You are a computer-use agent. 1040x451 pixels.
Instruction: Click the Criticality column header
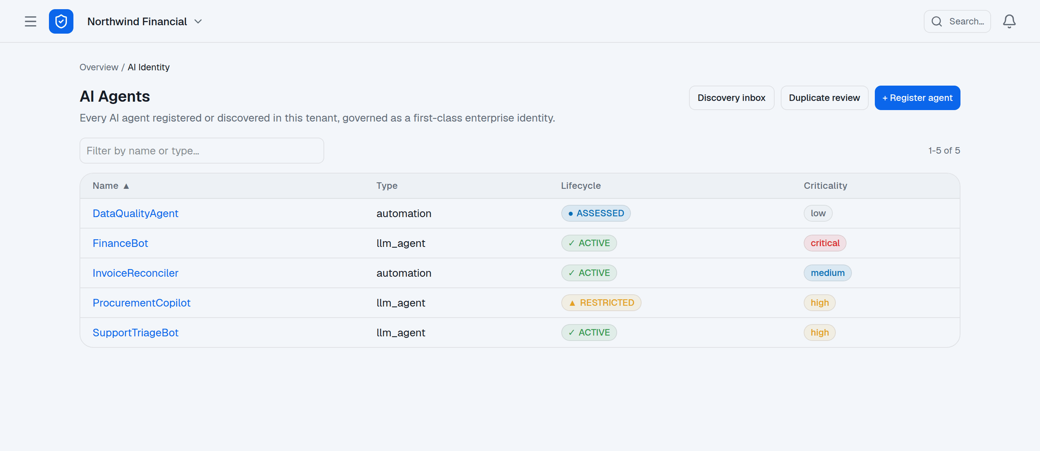[x=825, y=186]
